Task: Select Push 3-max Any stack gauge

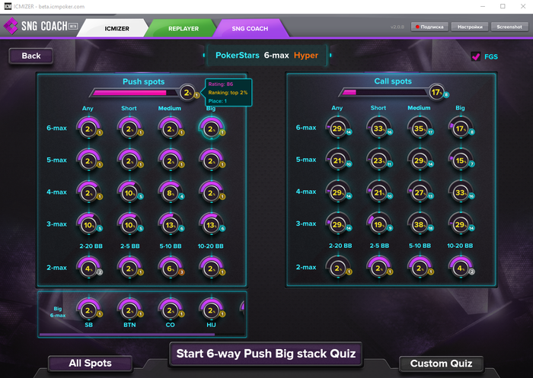Action: click(89, 224)
